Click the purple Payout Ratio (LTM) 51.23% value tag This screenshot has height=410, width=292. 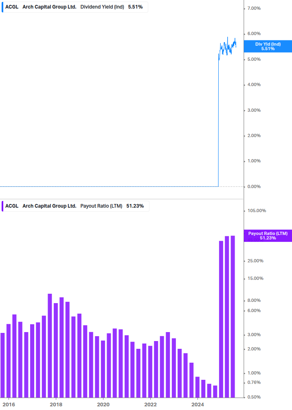[268, 235]
